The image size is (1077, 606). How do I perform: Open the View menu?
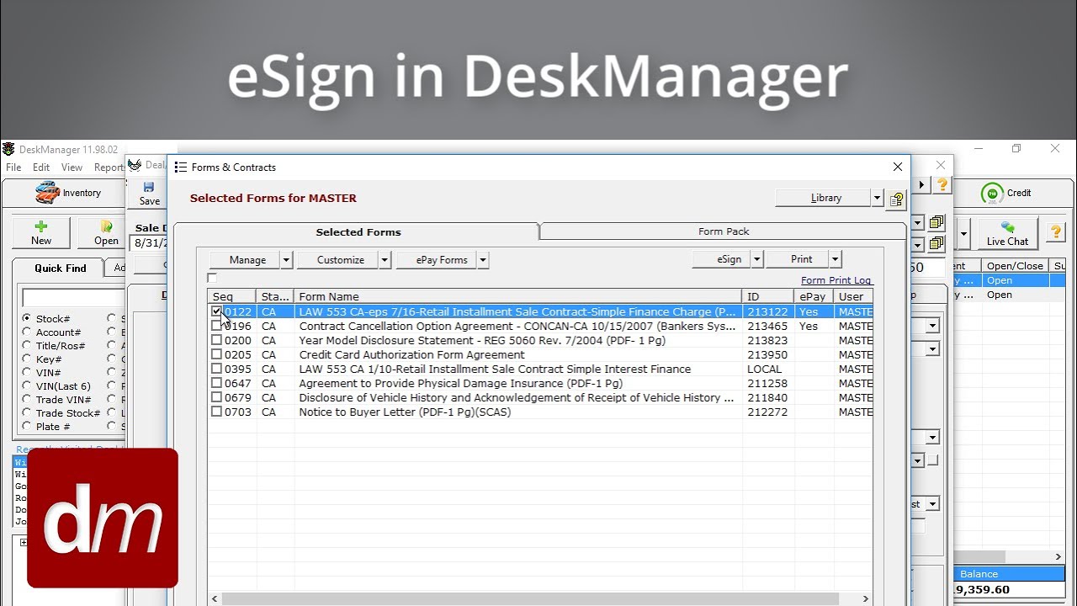tap(72, 167)
